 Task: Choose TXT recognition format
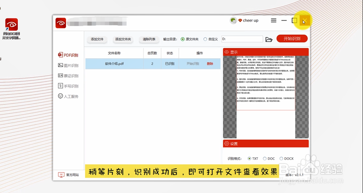tap(249, 159)
